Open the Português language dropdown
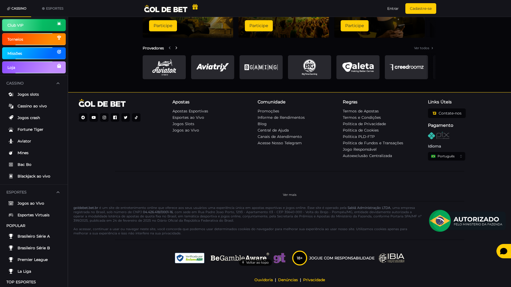 [x=447, y=156]
